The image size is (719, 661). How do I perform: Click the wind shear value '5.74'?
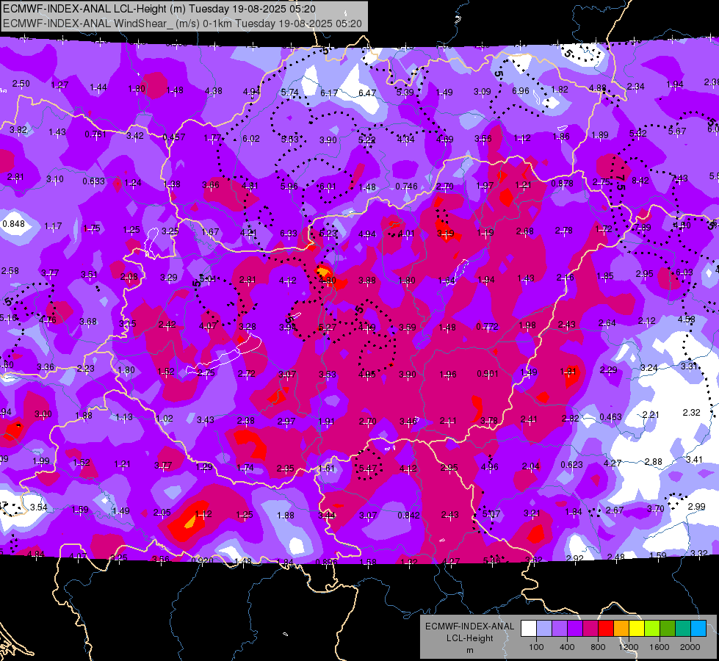[290, 93]
